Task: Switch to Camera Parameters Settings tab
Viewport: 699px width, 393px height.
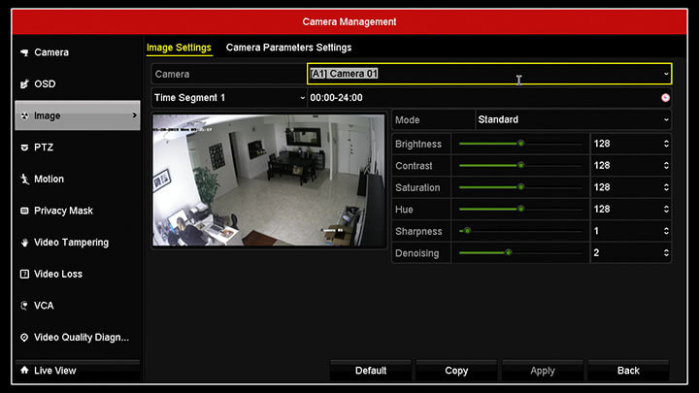Action: click(288, 48)
